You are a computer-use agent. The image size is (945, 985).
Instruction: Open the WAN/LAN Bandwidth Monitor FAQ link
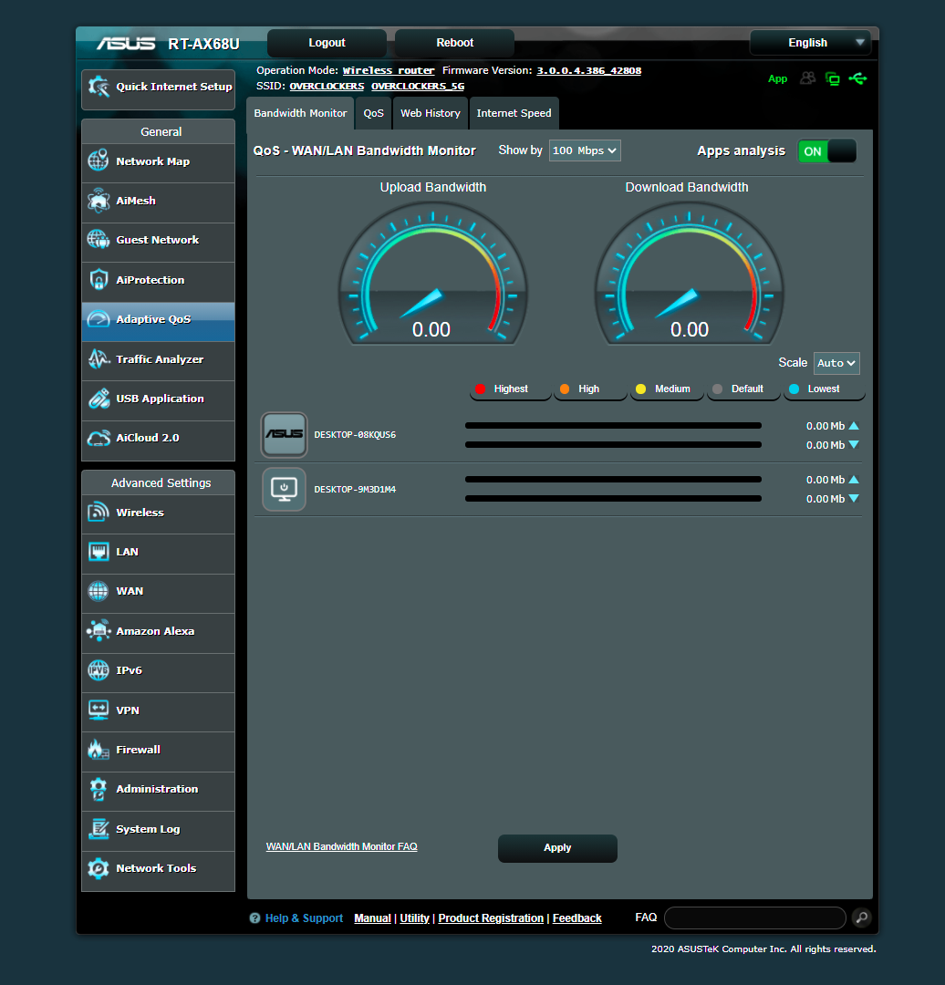[341, 846]
